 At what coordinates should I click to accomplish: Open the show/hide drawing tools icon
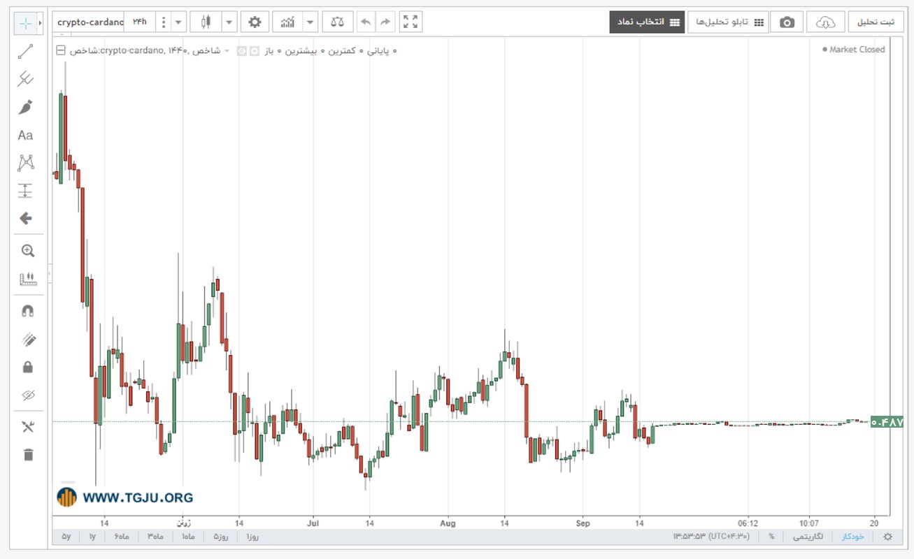(x=28, y=427)
